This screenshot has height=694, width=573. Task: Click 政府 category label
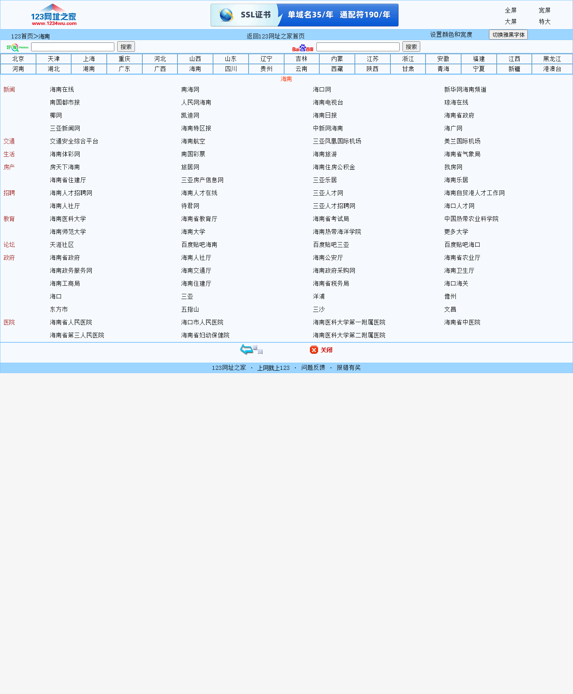9,258
